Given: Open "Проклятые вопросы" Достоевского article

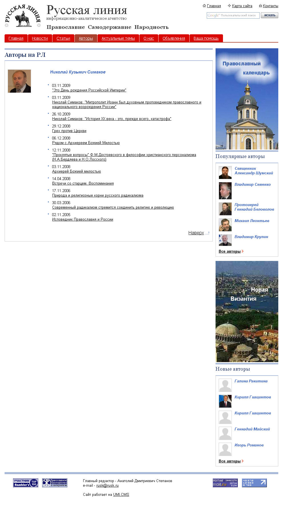Looking at the screenshot, I should click(x=124, y=157).
